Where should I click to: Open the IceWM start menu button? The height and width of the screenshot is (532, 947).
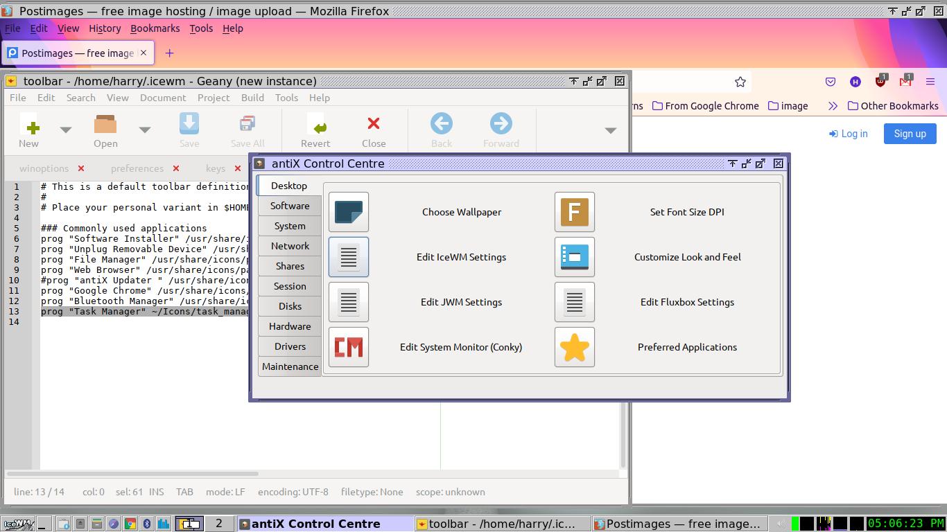[19, 524]
